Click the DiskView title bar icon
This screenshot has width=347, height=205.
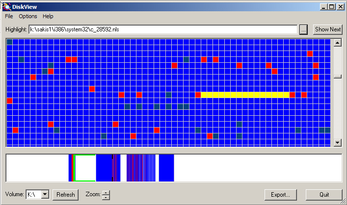click(7, 7)
